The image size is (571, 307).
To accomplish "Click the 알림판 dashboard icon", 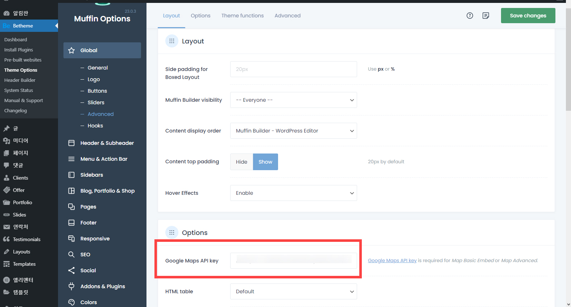I will [7, 13].
